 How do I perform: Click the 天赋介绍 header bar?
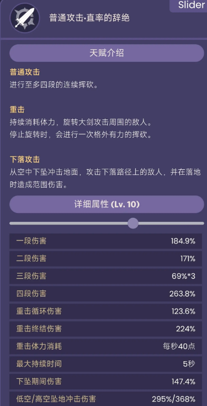tap(107, 53)
